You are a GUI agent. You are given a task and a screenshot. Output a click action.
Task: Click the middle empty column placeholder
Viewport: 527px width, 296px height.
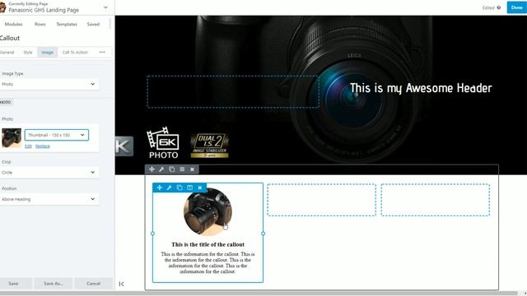click(322, 200)
